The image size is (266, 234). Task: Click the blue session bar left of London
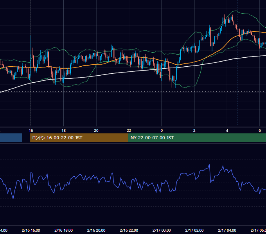(11, 138)
